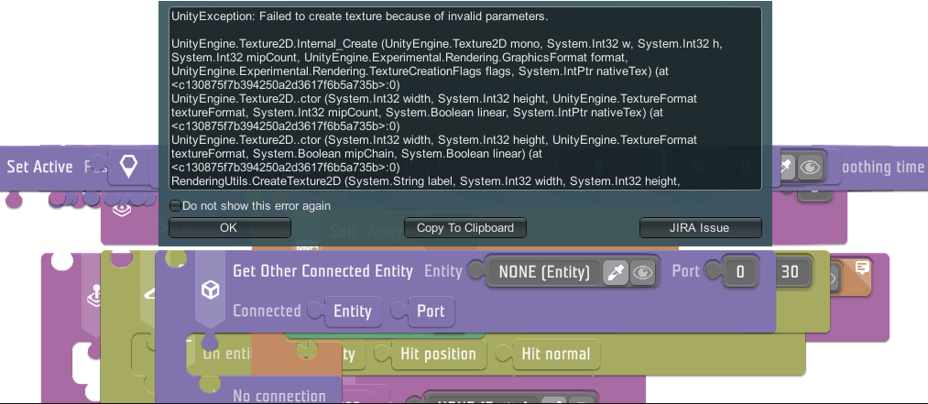928x404 pixels.
Task: Click the layers icon below Set Active
Action: (120, 209)
